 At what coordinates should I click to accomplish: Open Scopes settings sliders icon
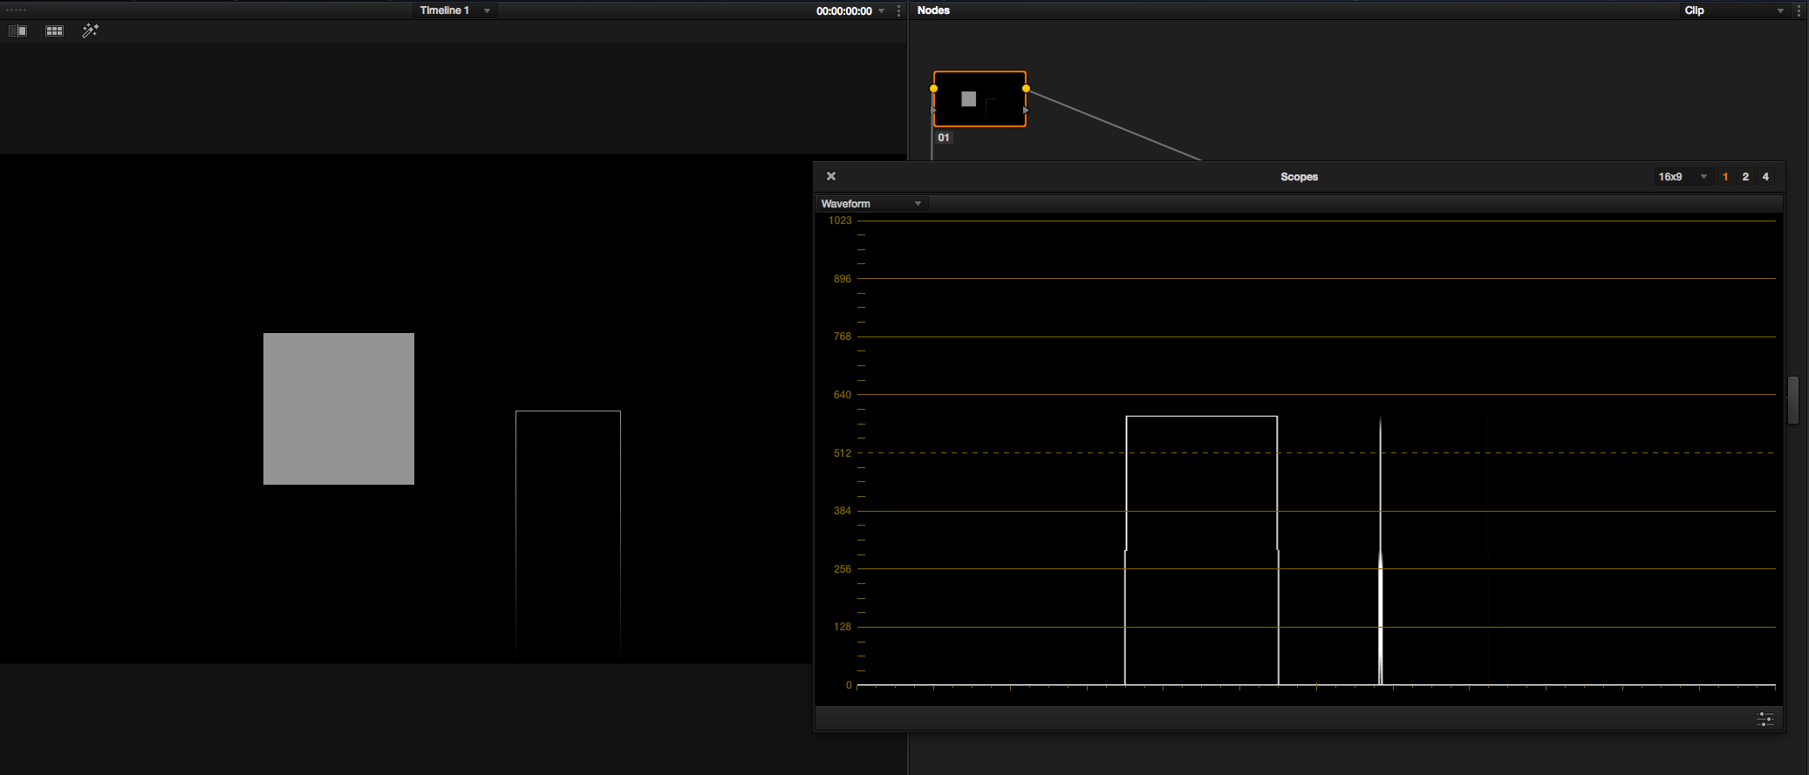click(x=1765, y=719)
